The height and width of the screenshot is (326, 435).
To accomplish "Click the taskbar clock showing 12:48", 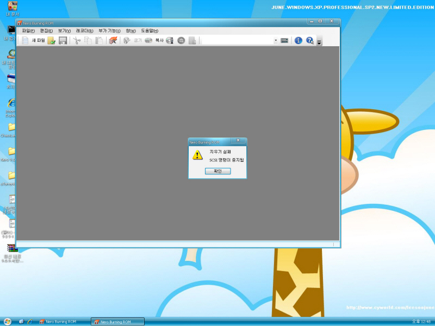I will coord(421,322).
